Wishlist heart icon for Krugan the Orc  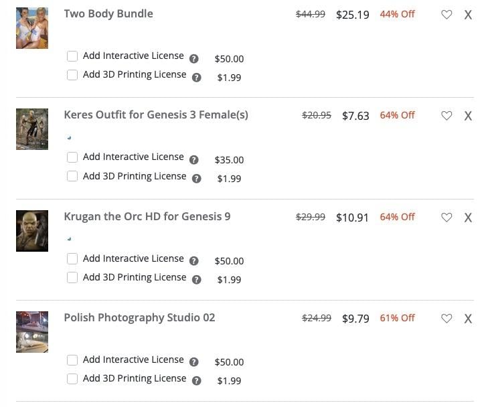[x=447, y=218]
